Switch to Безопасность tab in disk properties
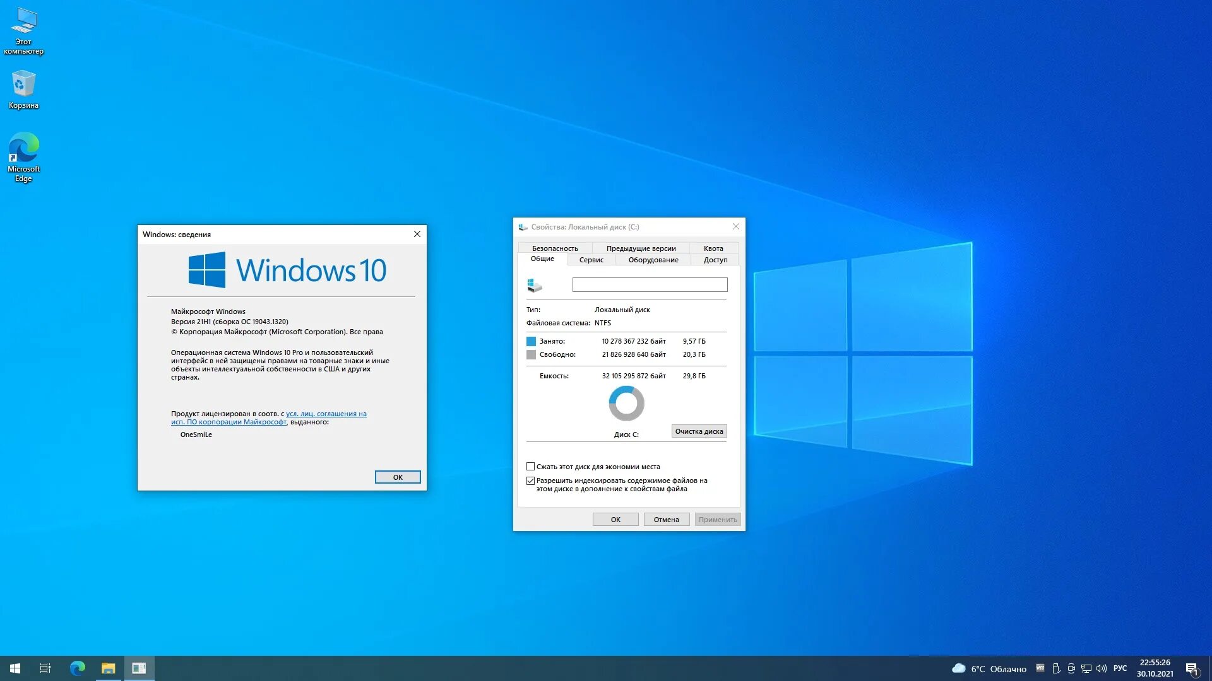 555,248
